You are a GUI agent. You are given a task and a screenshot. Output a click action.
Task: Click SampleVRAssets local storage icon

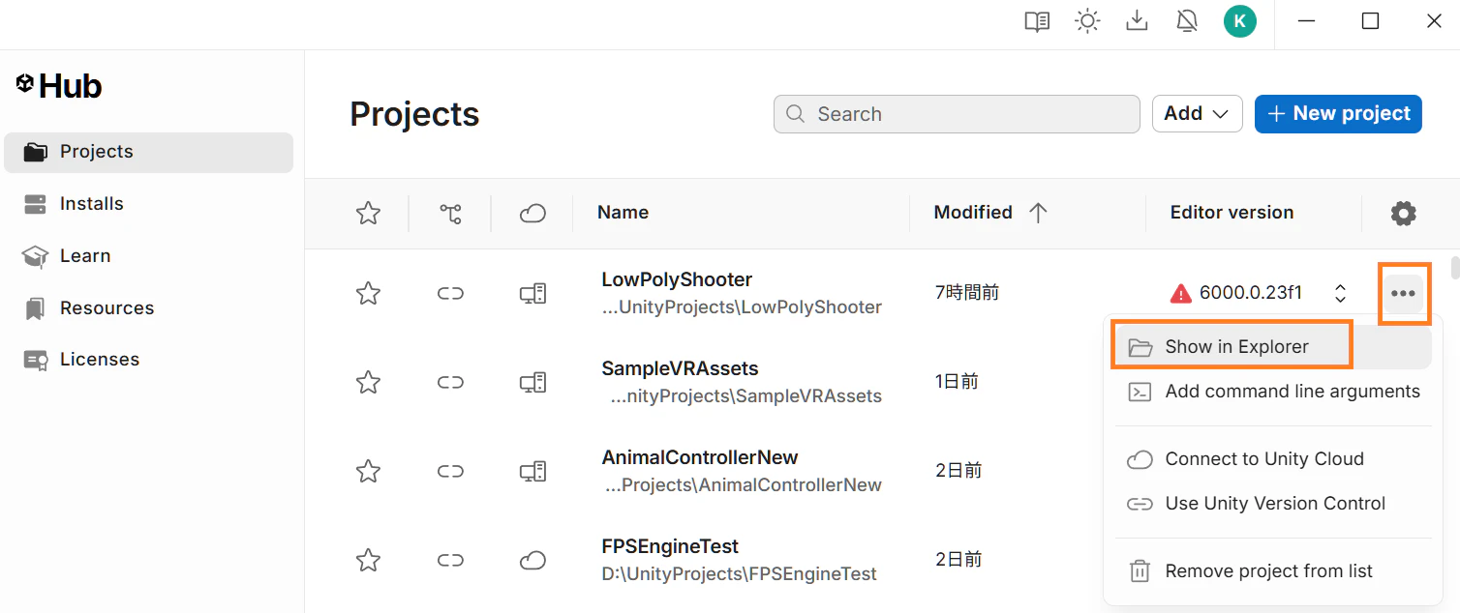532,382
